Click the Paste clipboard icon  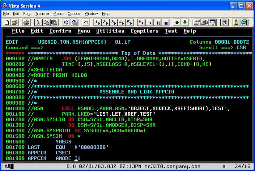point(54,22)
